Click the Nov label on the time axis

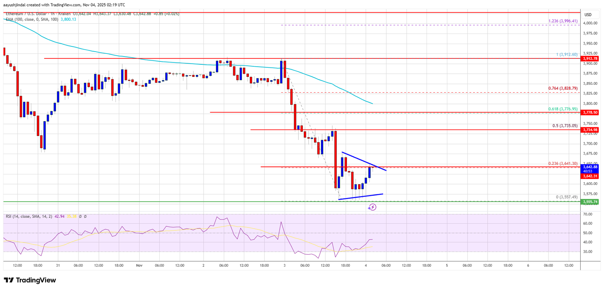click(x=139, y=266)
